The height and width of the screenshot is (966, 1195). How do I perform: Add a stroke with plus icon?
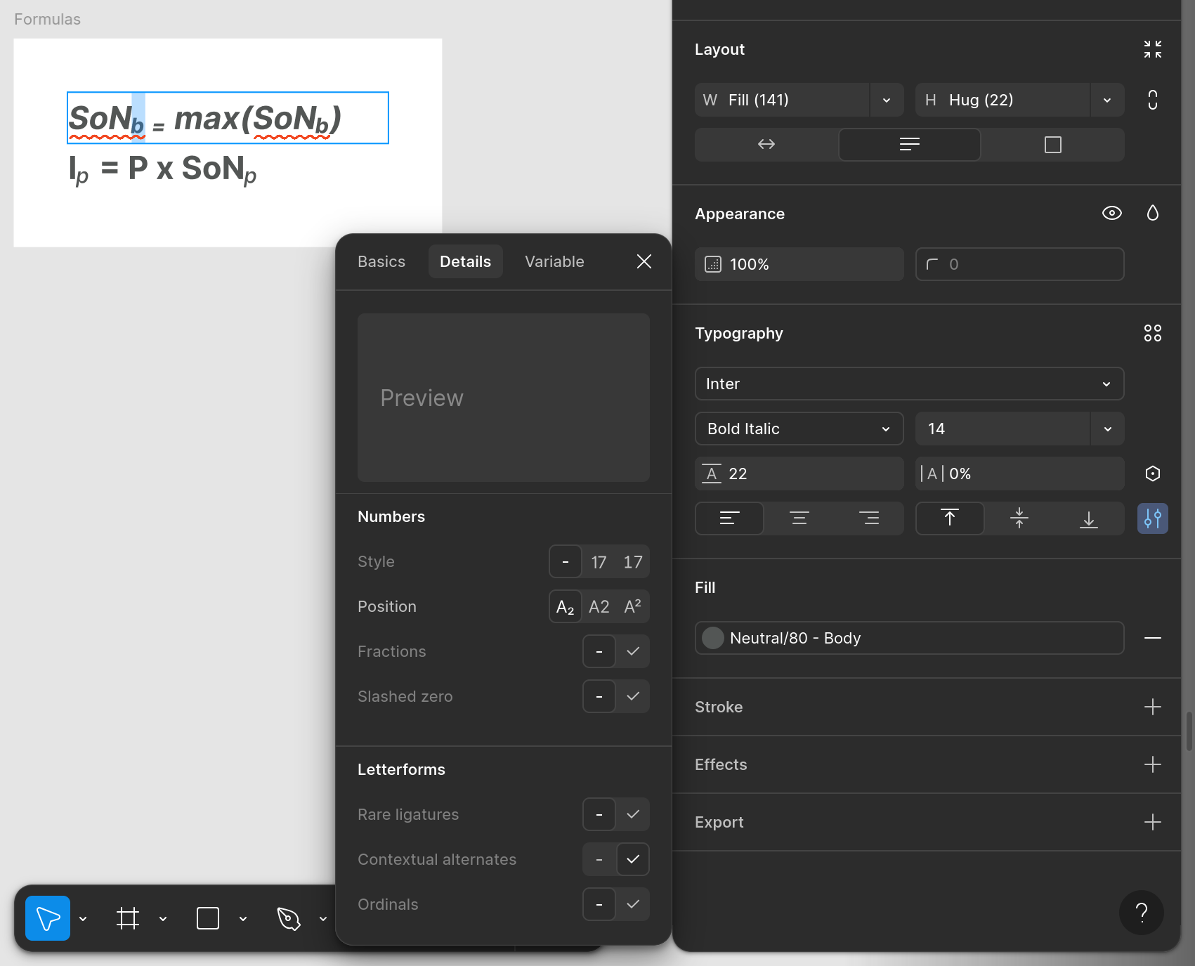click(1152, 707)
